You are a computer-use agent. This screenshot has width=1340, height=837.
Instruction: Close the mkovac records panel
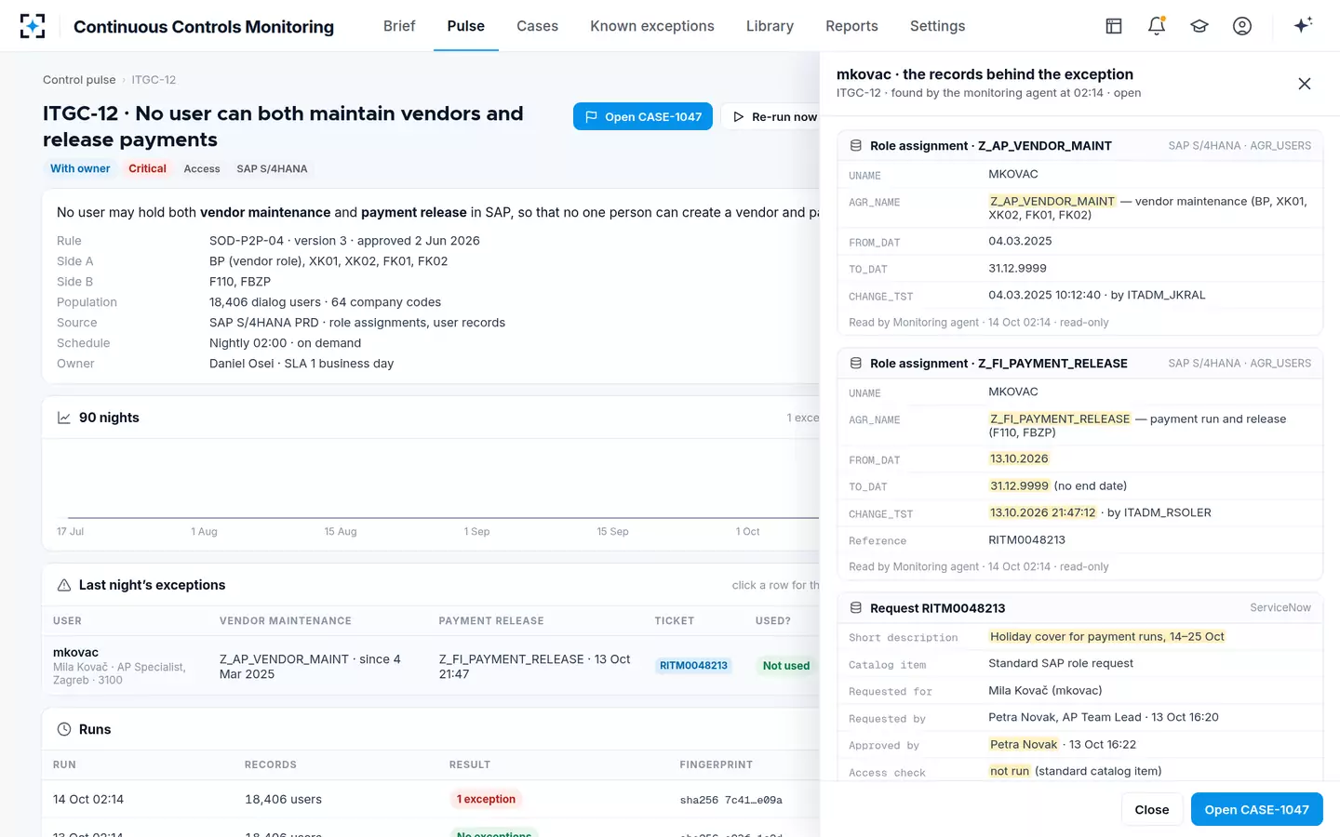pos(1305,84)
